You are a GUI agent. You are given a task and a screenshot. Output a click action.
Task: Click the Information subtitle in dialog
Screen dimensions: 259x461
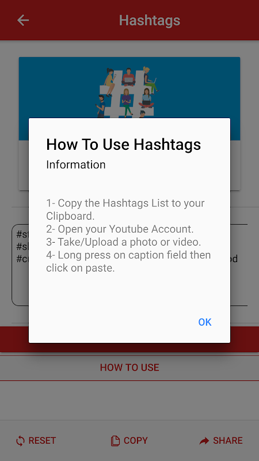(76, 165)
